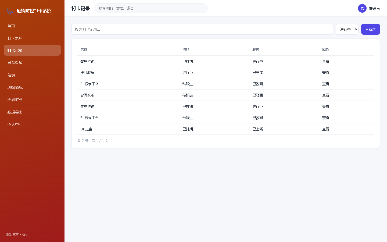Expand the 进行中 status filter dropdown
The image size is (387, 242).
tap(347, 29)
